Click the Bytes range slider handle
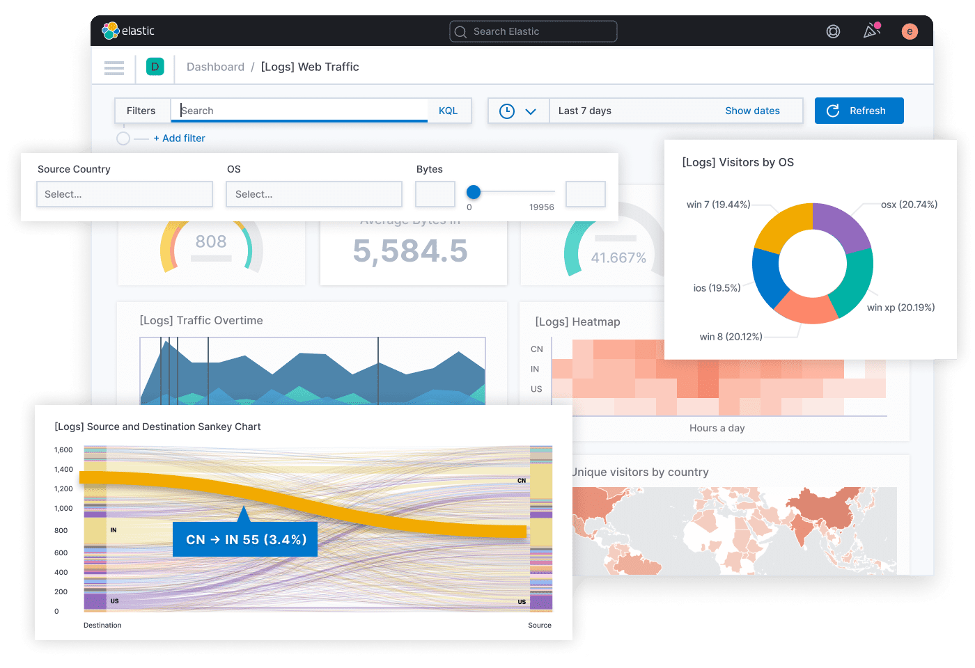 (474, 192)
